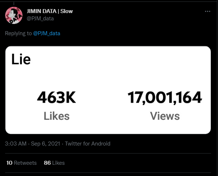
Task: Open JIMIN DATA | Slow display name
Action: (x=50, y=11)
